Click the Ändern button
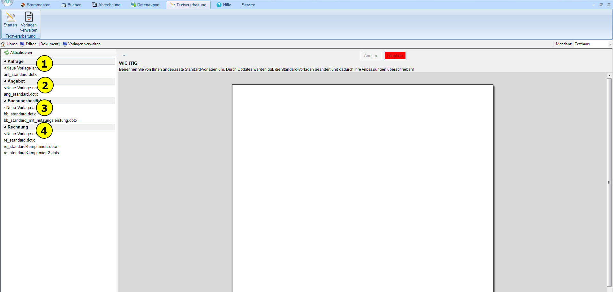This screenshot has height=292, width=613. coord(370,55)
